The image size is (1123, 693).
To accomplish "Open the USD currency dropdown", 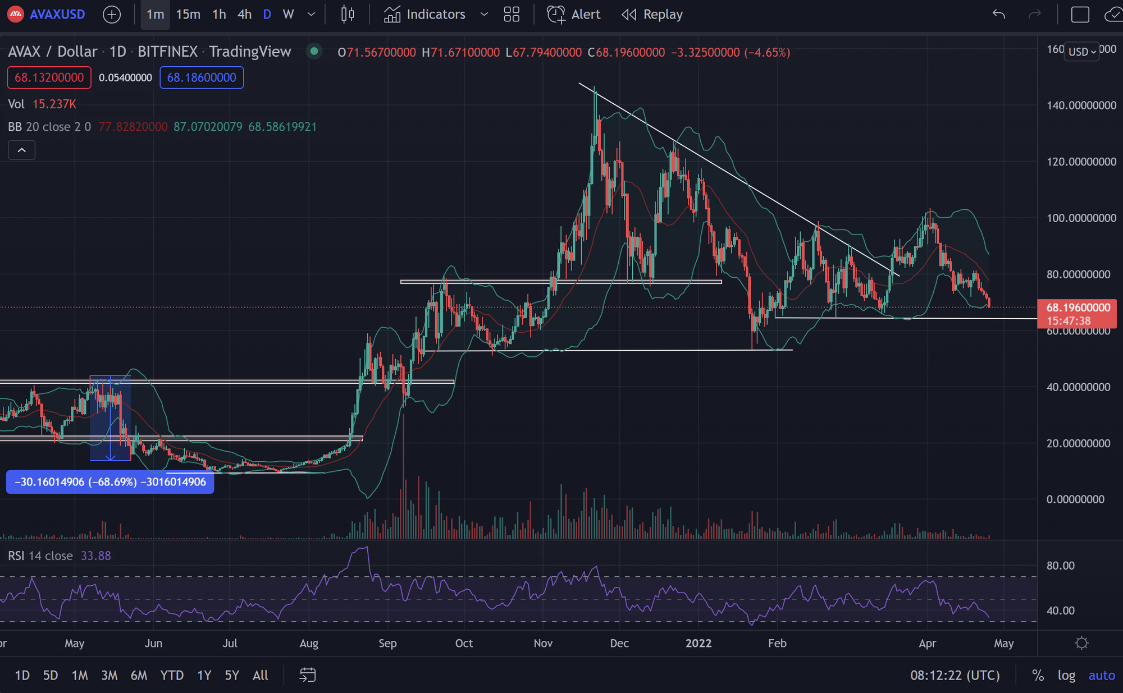I will [1081, 52].
